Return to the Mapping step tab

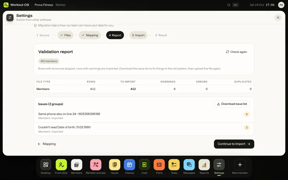click(90, 35)
